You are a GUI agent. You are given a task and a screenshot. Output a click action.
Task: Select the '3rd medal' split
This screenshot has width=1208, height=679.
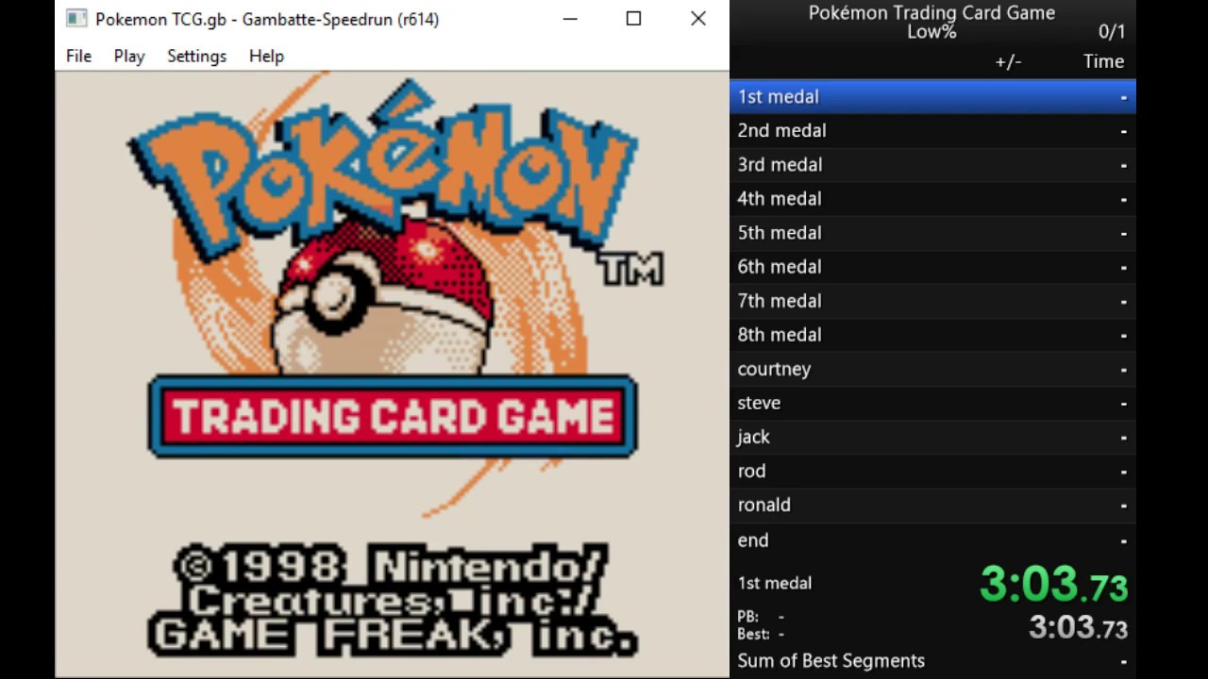(932, 164)
